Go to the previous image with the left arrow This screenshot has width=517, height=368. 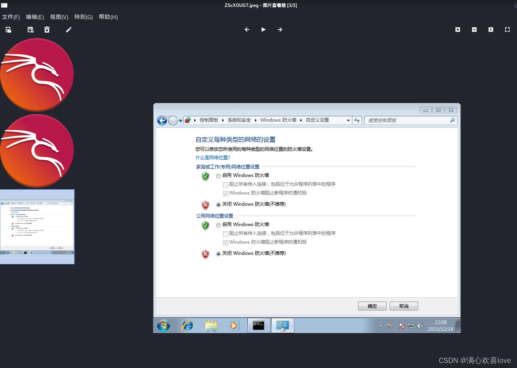click(247, 30)
